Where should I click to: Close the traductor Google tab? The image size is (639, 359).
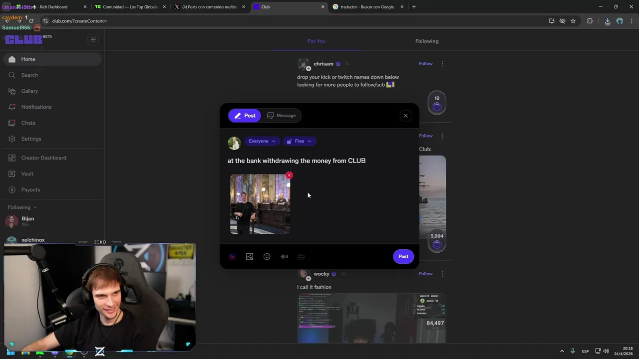tap(402, 7)
